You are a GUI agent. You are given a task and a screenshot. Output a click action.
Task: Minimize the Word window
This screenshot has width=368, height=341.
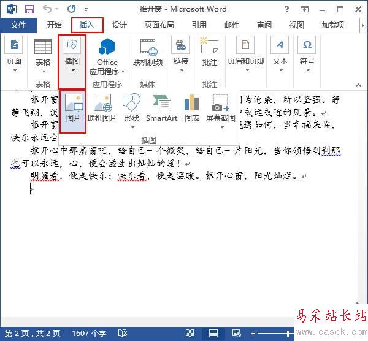click(322, 10)
